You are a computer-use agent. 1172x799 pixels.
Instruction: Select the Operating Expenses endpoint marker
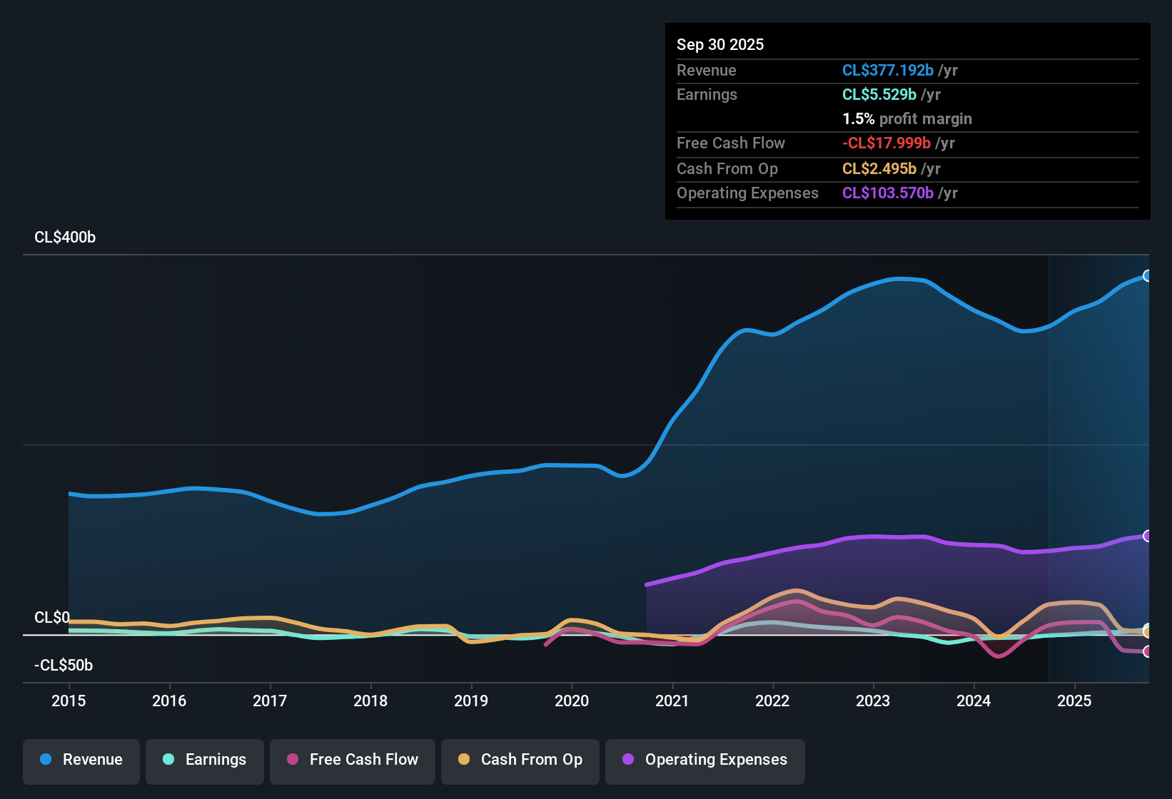click(1148, 535)
